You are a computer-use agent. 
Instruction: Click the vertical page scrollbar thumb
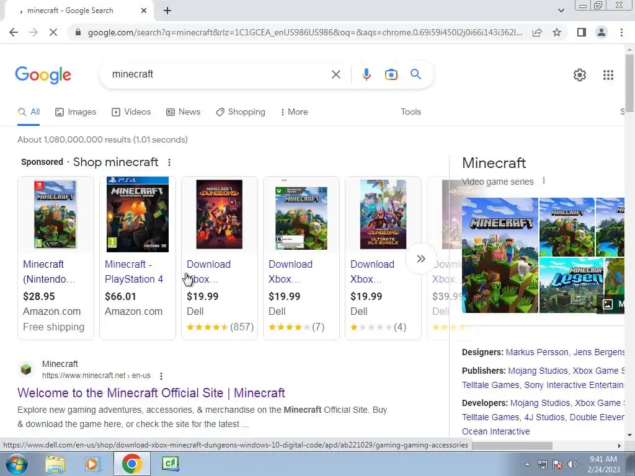coord(629,83)
